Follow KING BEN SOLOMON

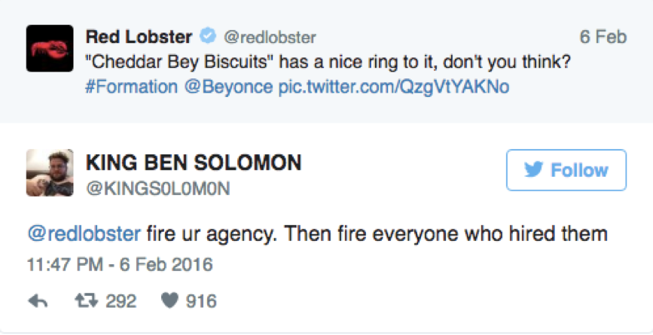[x=566, y=170]
